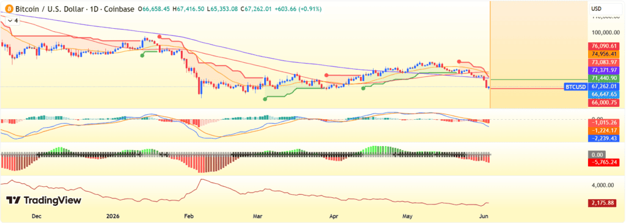626x223 pixels.
Task: Click the BTCUSD symbol tag on price axis
Action: [575, 87]
